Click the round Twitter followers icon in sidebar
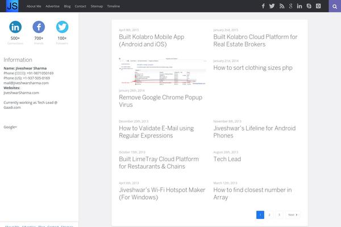 (62, 27)
